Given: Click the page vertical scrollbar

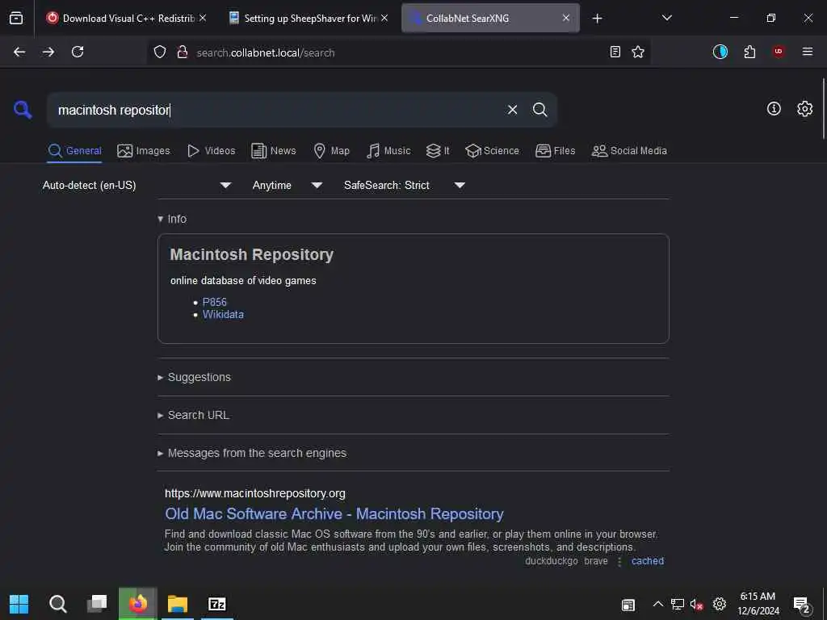Looking at the screenshot, I should pyautogui.click(x=823, y=108).
